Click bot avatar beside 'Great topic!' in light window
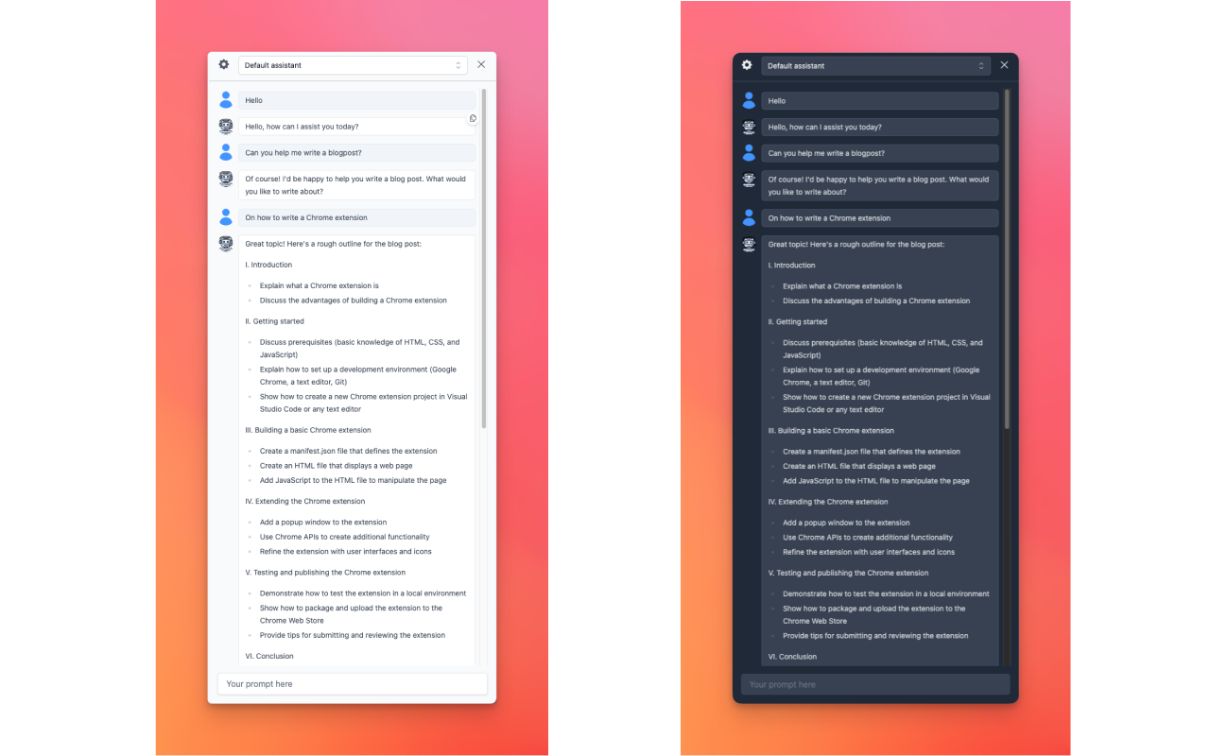The image size is (1210, 756). pos(226,244)
